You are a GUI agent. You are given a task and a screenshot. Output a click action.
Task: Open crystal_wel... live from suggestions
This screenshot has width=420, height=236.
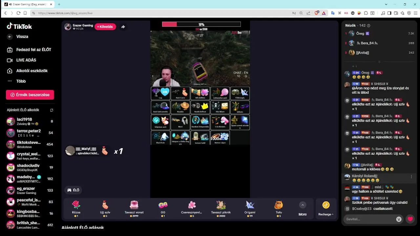pos(30,156)
